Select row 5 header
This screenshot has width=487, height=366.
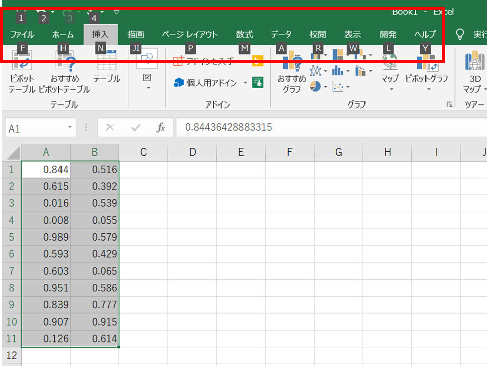[x=12, y=237]
